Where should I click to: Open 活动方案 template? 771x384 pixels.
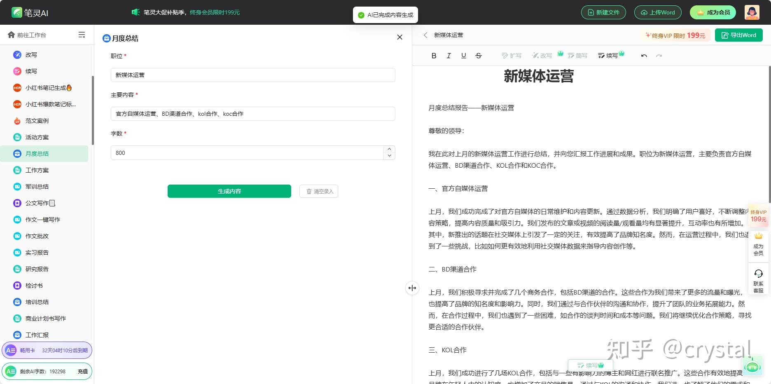[x=44, y=137]
